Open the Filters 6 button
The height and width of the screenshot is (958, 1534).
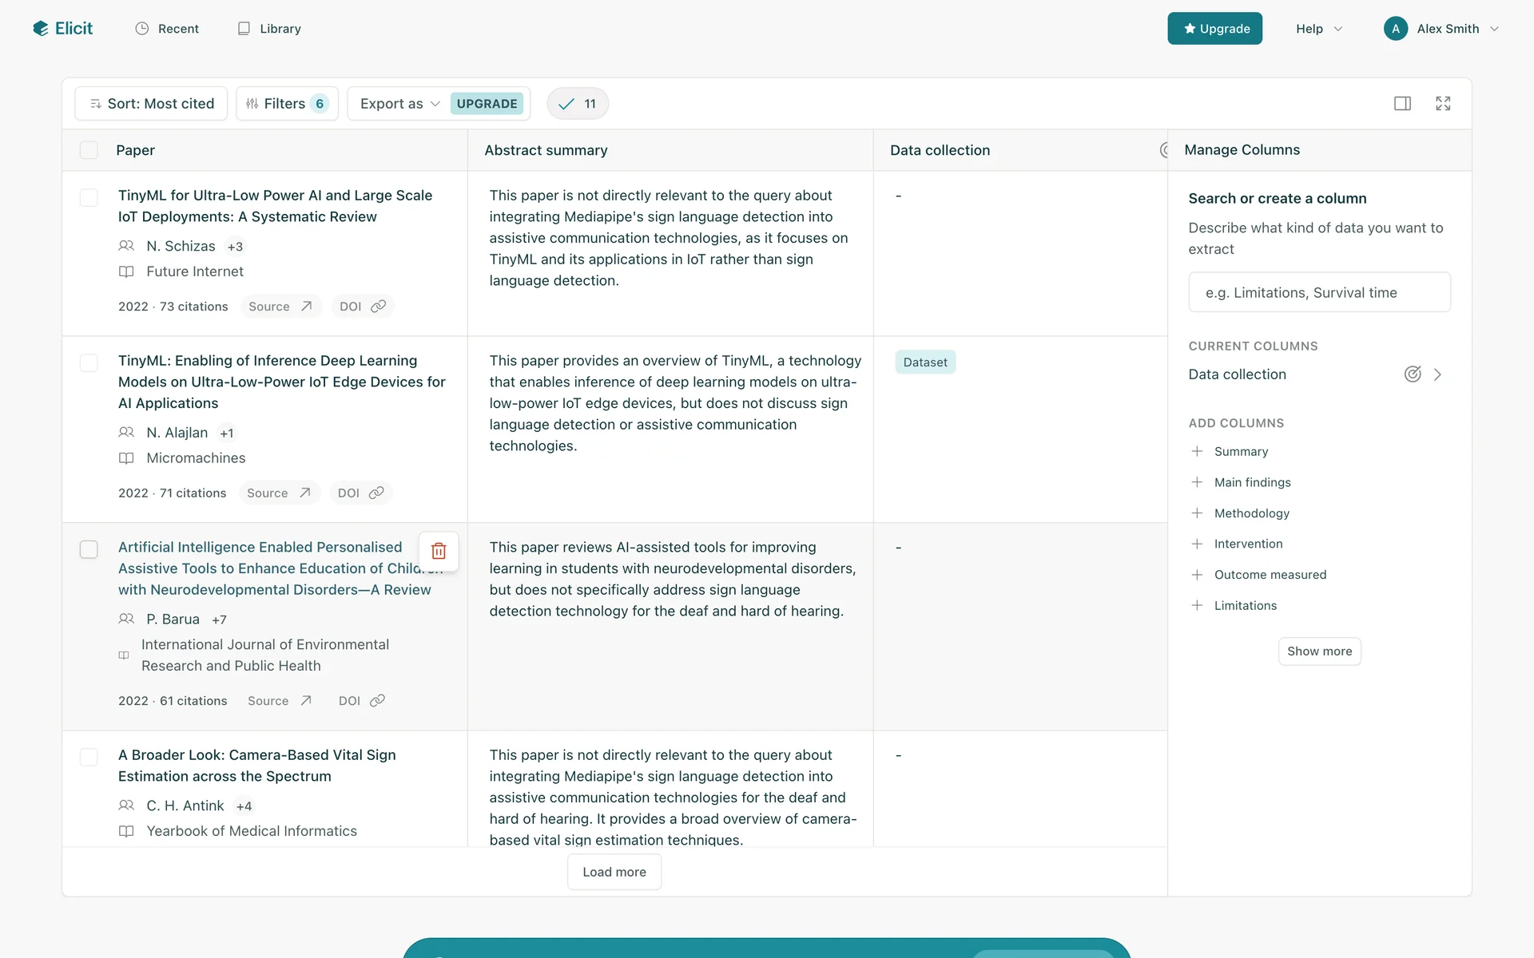287,104
